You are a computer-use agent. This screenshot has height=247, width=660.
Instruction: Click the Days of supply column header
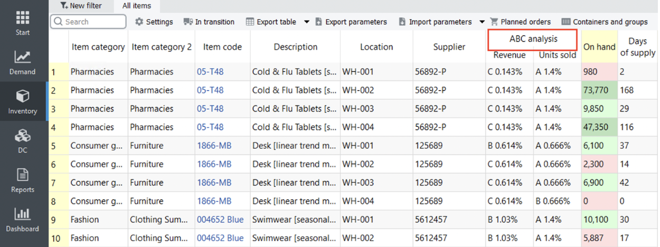pyautogui.click(x=637, y=47)
